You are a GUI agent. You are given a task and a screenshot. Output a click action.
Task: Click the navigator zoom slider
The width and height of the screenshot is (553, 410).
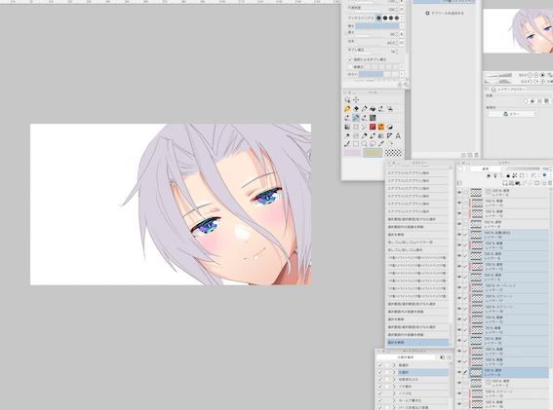pos(498,75)
